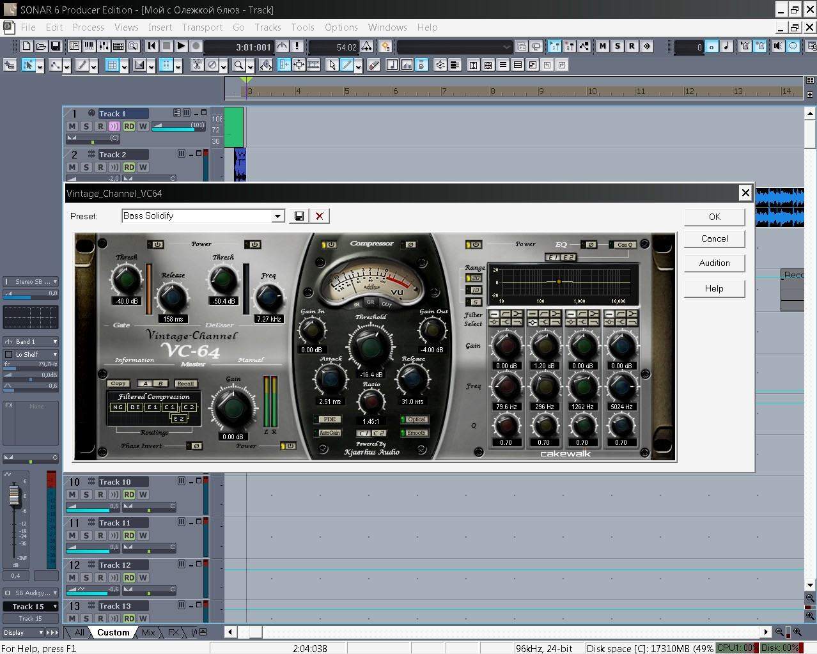Open the Preset dropdown Bass Solidify

pos(277,216)
